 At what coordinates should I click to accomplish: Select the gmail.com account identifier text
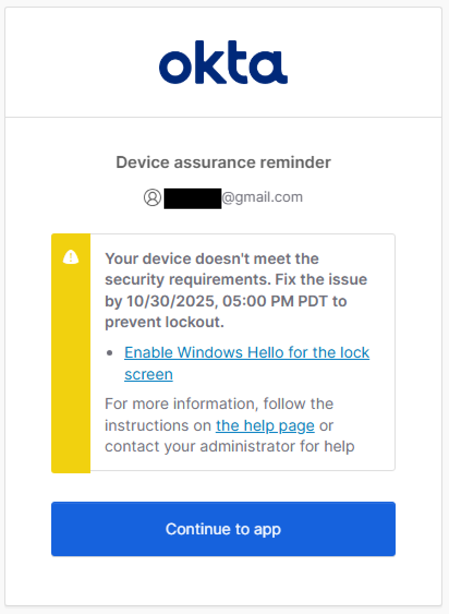click(x=262, y=197)
